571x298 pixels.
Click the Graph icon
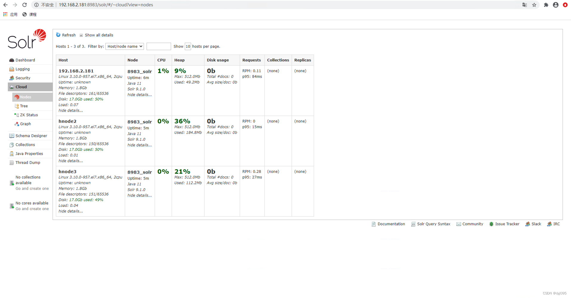(x=17, y=124)
